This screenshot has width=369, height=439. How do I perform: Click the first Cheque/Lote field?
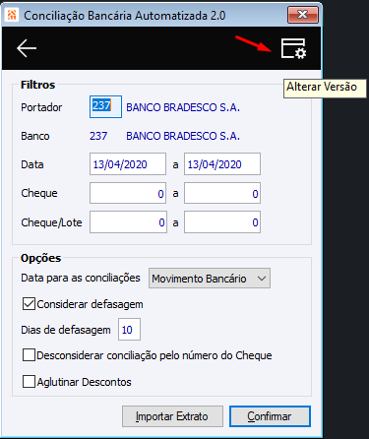(128, 222)
